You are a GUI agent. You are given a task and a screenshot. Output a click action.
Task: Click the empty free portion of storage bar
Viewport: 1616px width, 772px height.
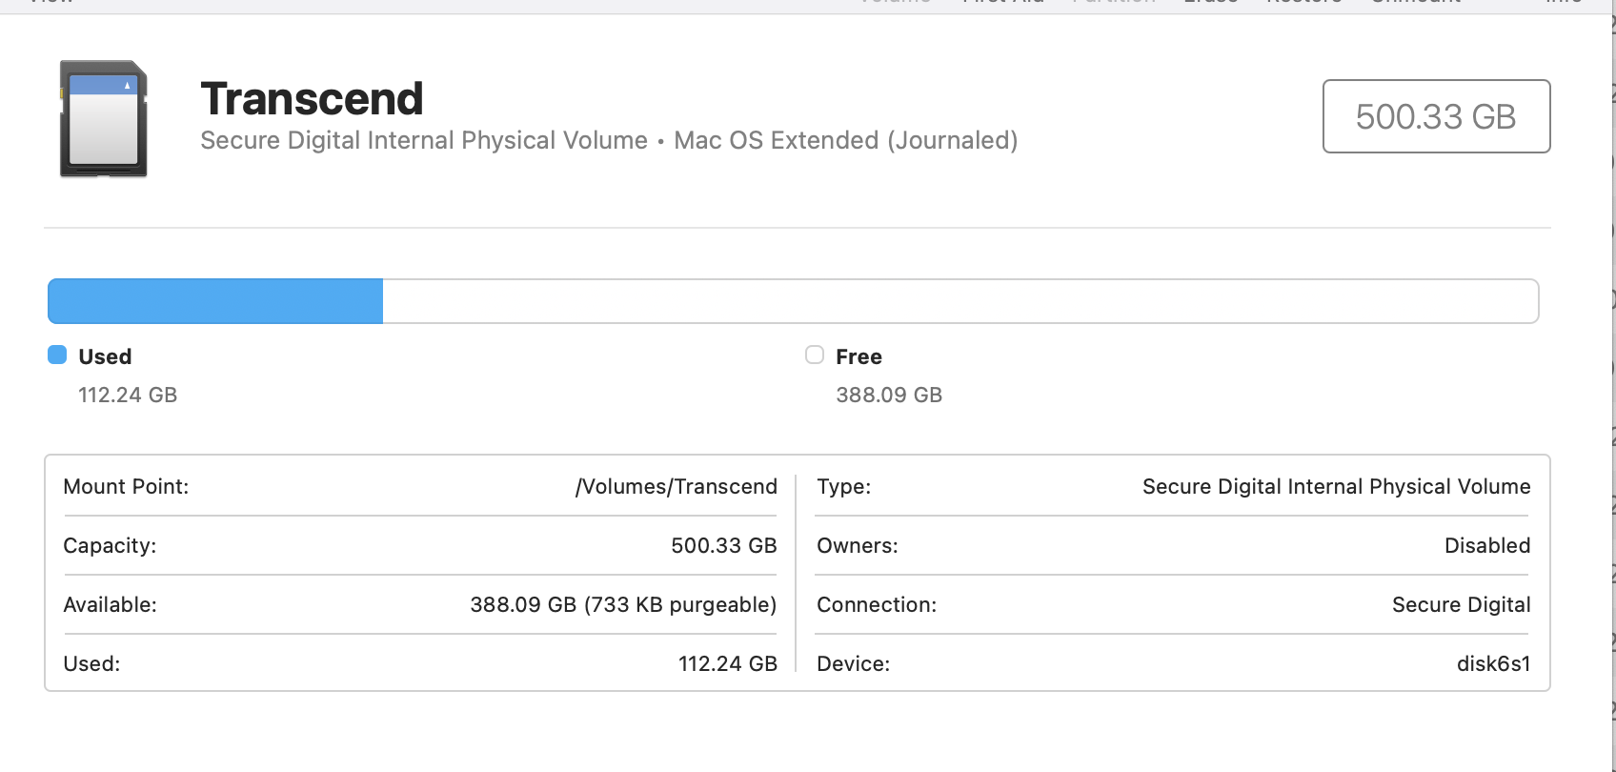(960, 301)
